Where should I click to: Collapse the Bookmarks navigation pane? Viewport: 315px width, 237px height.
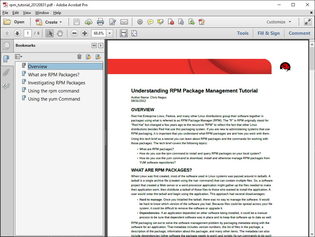tap(94, 45)
